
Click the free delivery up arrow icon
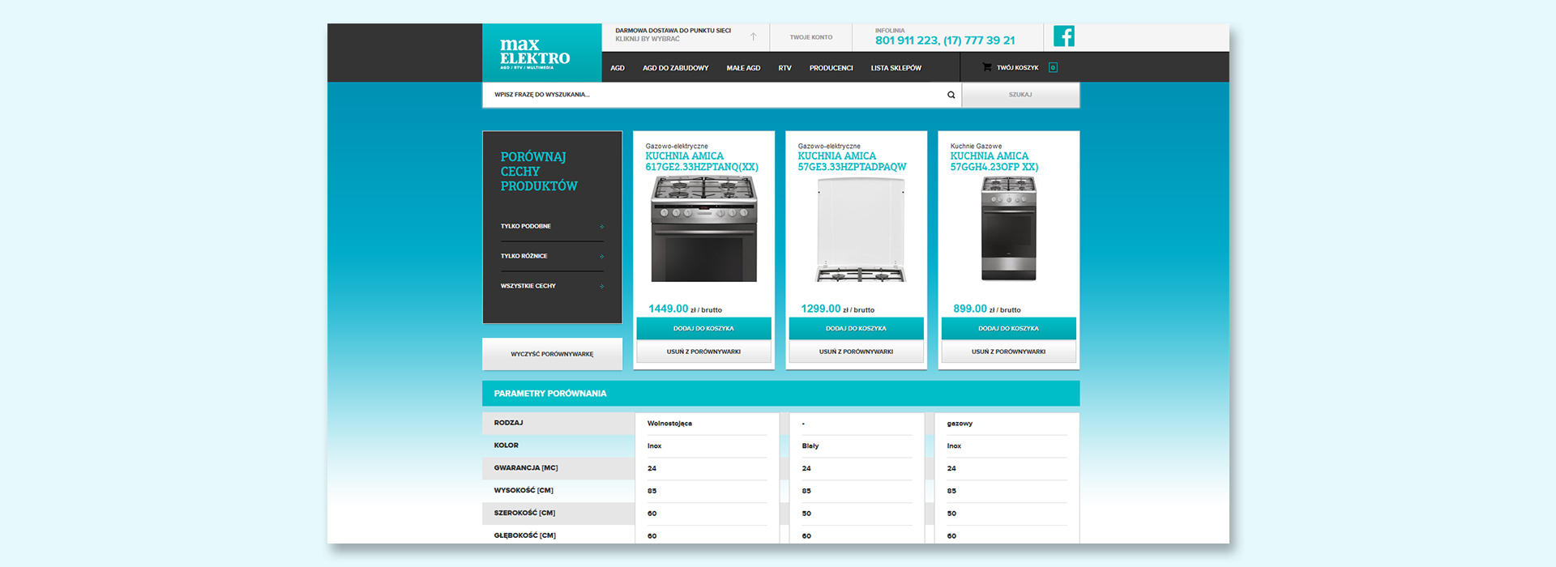coord(754,36)
